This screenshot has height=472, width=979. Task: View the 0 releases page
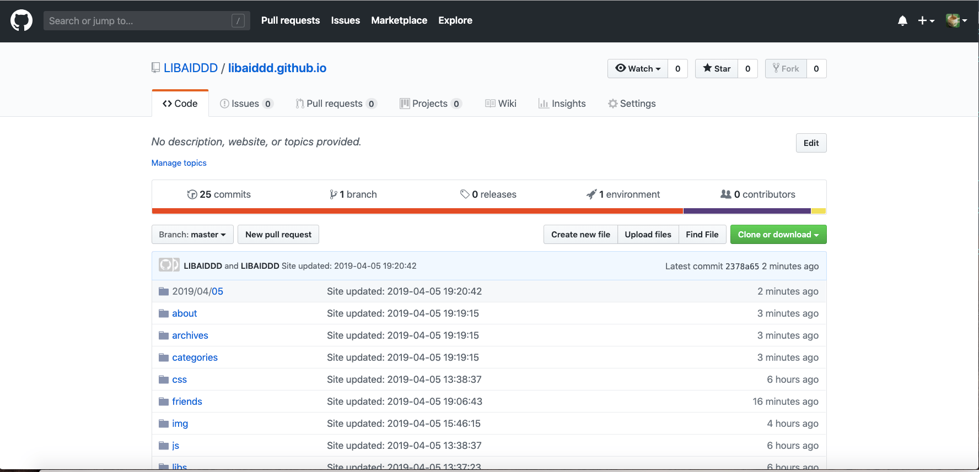coord(488,194)
